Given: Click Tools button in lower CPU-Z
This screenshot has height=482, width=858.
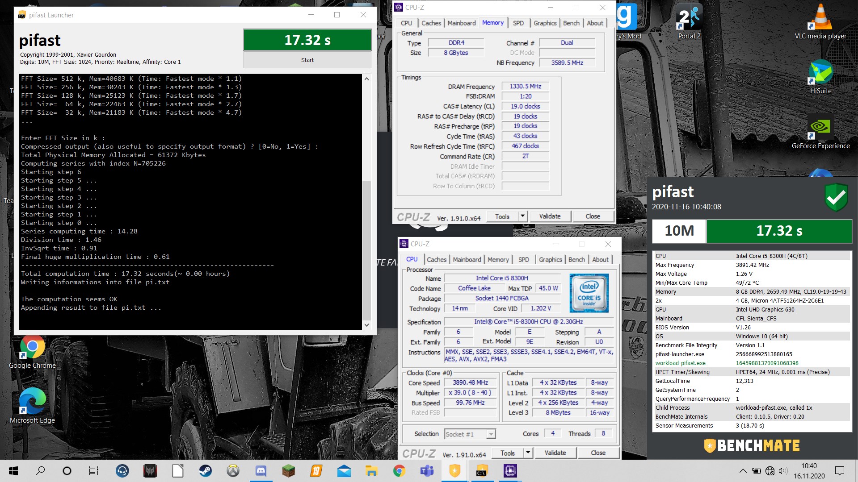Looking at the screenshot, I should [508, 453].
